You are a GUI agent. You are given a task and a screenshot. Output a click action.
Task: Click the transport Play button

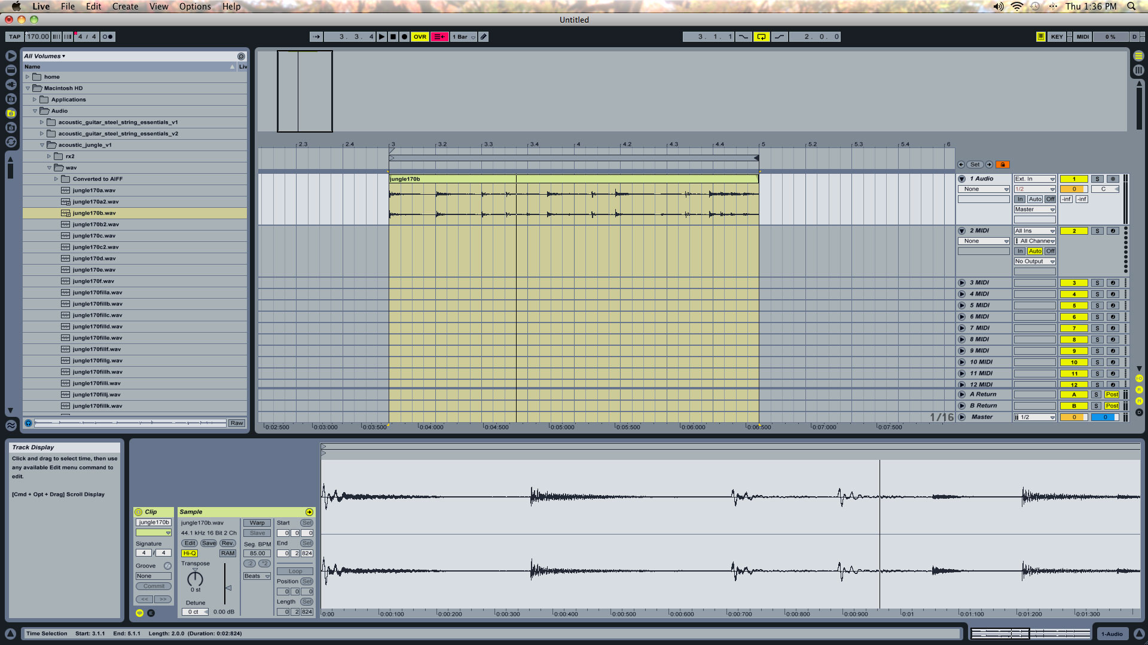(x=381, y=37)
